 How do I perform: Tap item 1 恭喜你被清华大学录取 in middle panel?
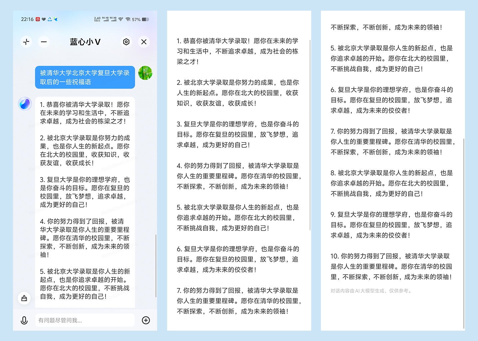(x=238, y=51)
